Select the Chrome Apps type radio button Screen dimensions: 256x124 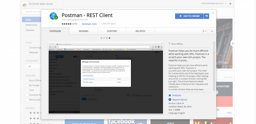(x=27, y=48)
